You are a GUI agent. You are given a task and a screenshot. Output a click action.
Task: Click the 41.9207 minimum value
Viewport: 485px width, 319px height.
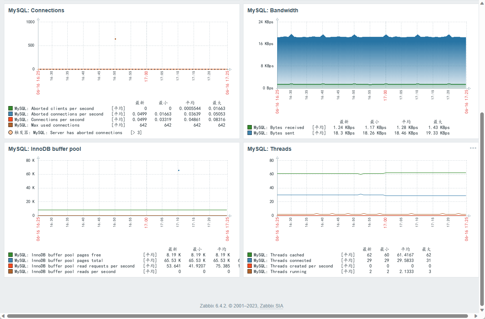tap(197, 266)
